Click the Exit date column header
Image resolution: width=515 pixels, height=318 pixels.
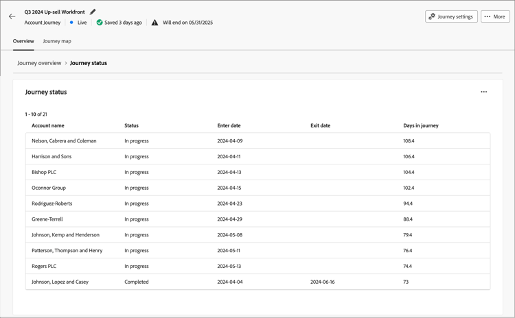coord(320,125)
